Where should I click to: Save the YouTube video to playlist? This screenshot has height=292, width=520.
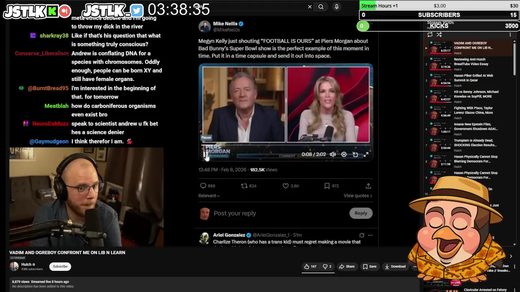coord(370,266)
